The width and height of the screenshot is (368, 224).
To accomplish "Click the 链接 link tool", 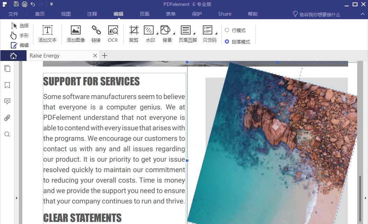I will tap(96, 34).
